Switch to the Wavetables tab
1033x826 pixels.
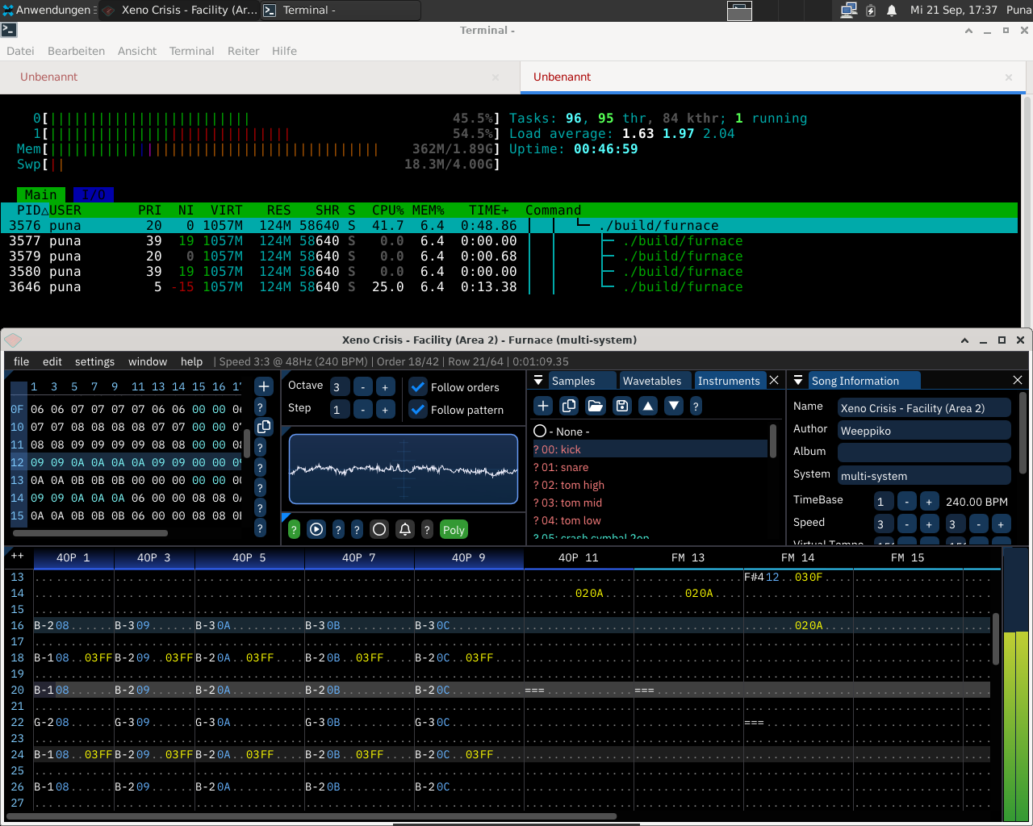tap(651, 381)
